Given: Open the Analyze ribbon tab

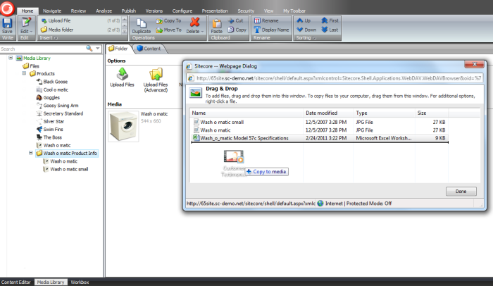Looking at the screenshot, I should (x=104, y=11).
